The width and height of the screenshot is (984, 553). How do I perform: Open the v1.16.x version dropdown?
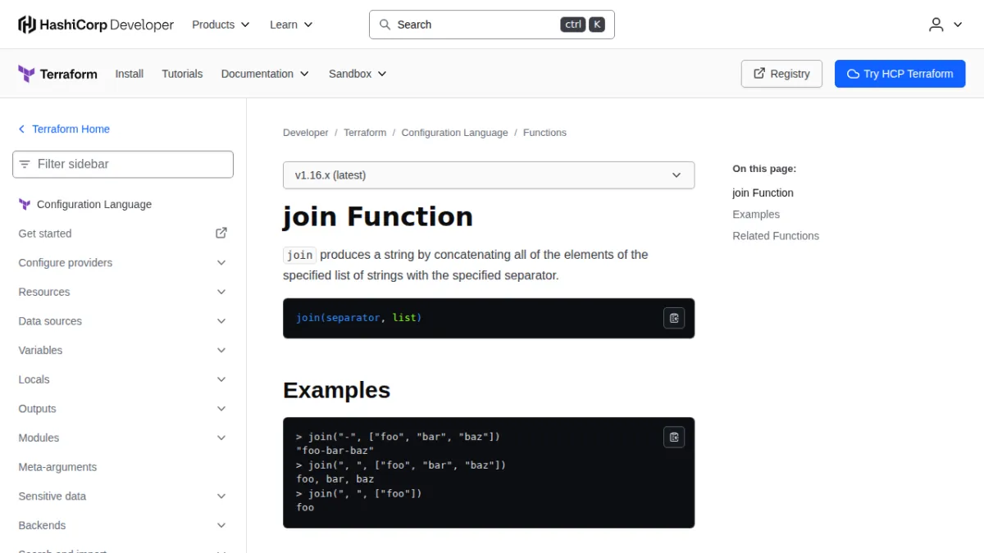(489, 175)
